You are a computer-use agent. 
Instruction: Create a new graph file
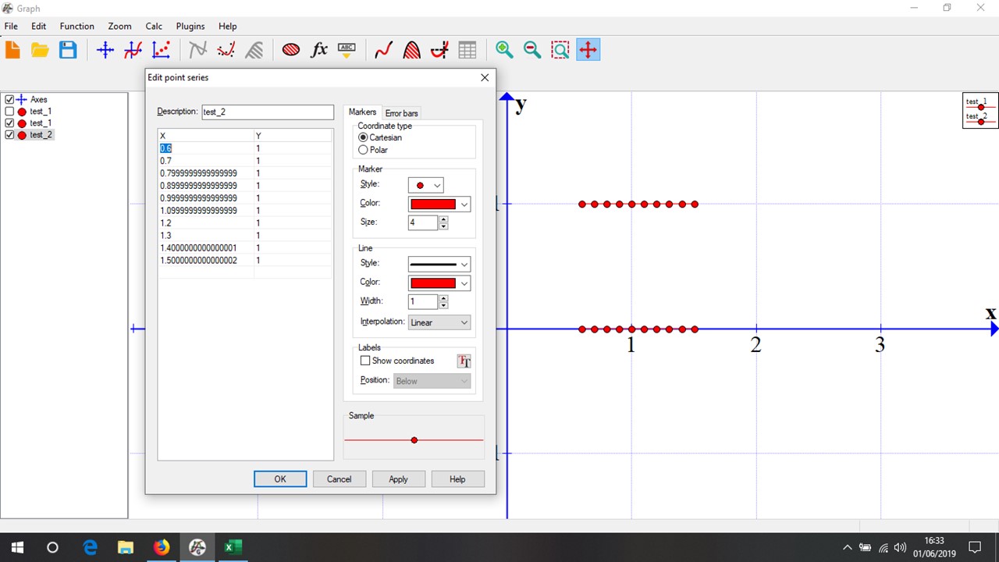[12, 50]
